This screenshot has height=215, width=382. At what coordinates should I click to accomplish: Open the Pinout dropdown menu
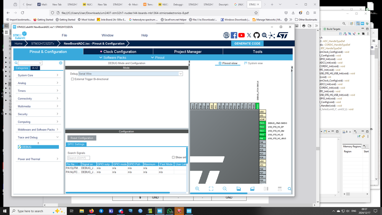pos(158,57)
